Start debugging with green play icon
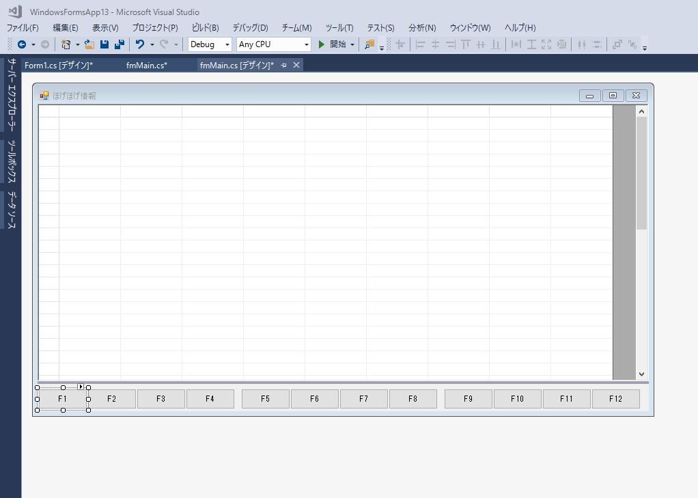Screen dimensions: 698x498 (322, 44)
